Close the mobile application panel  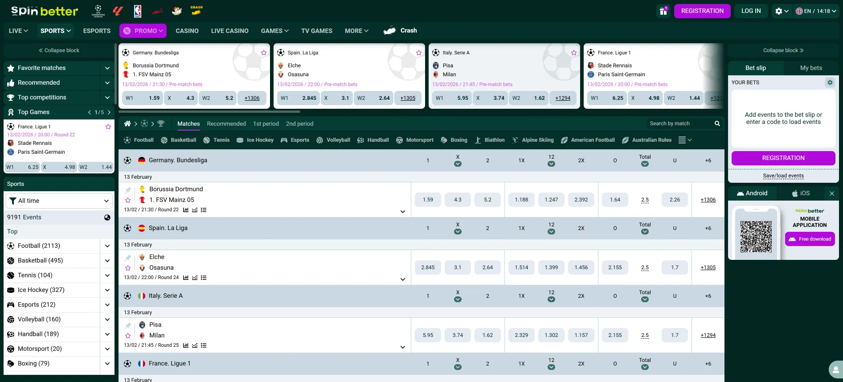click(831, 193)
